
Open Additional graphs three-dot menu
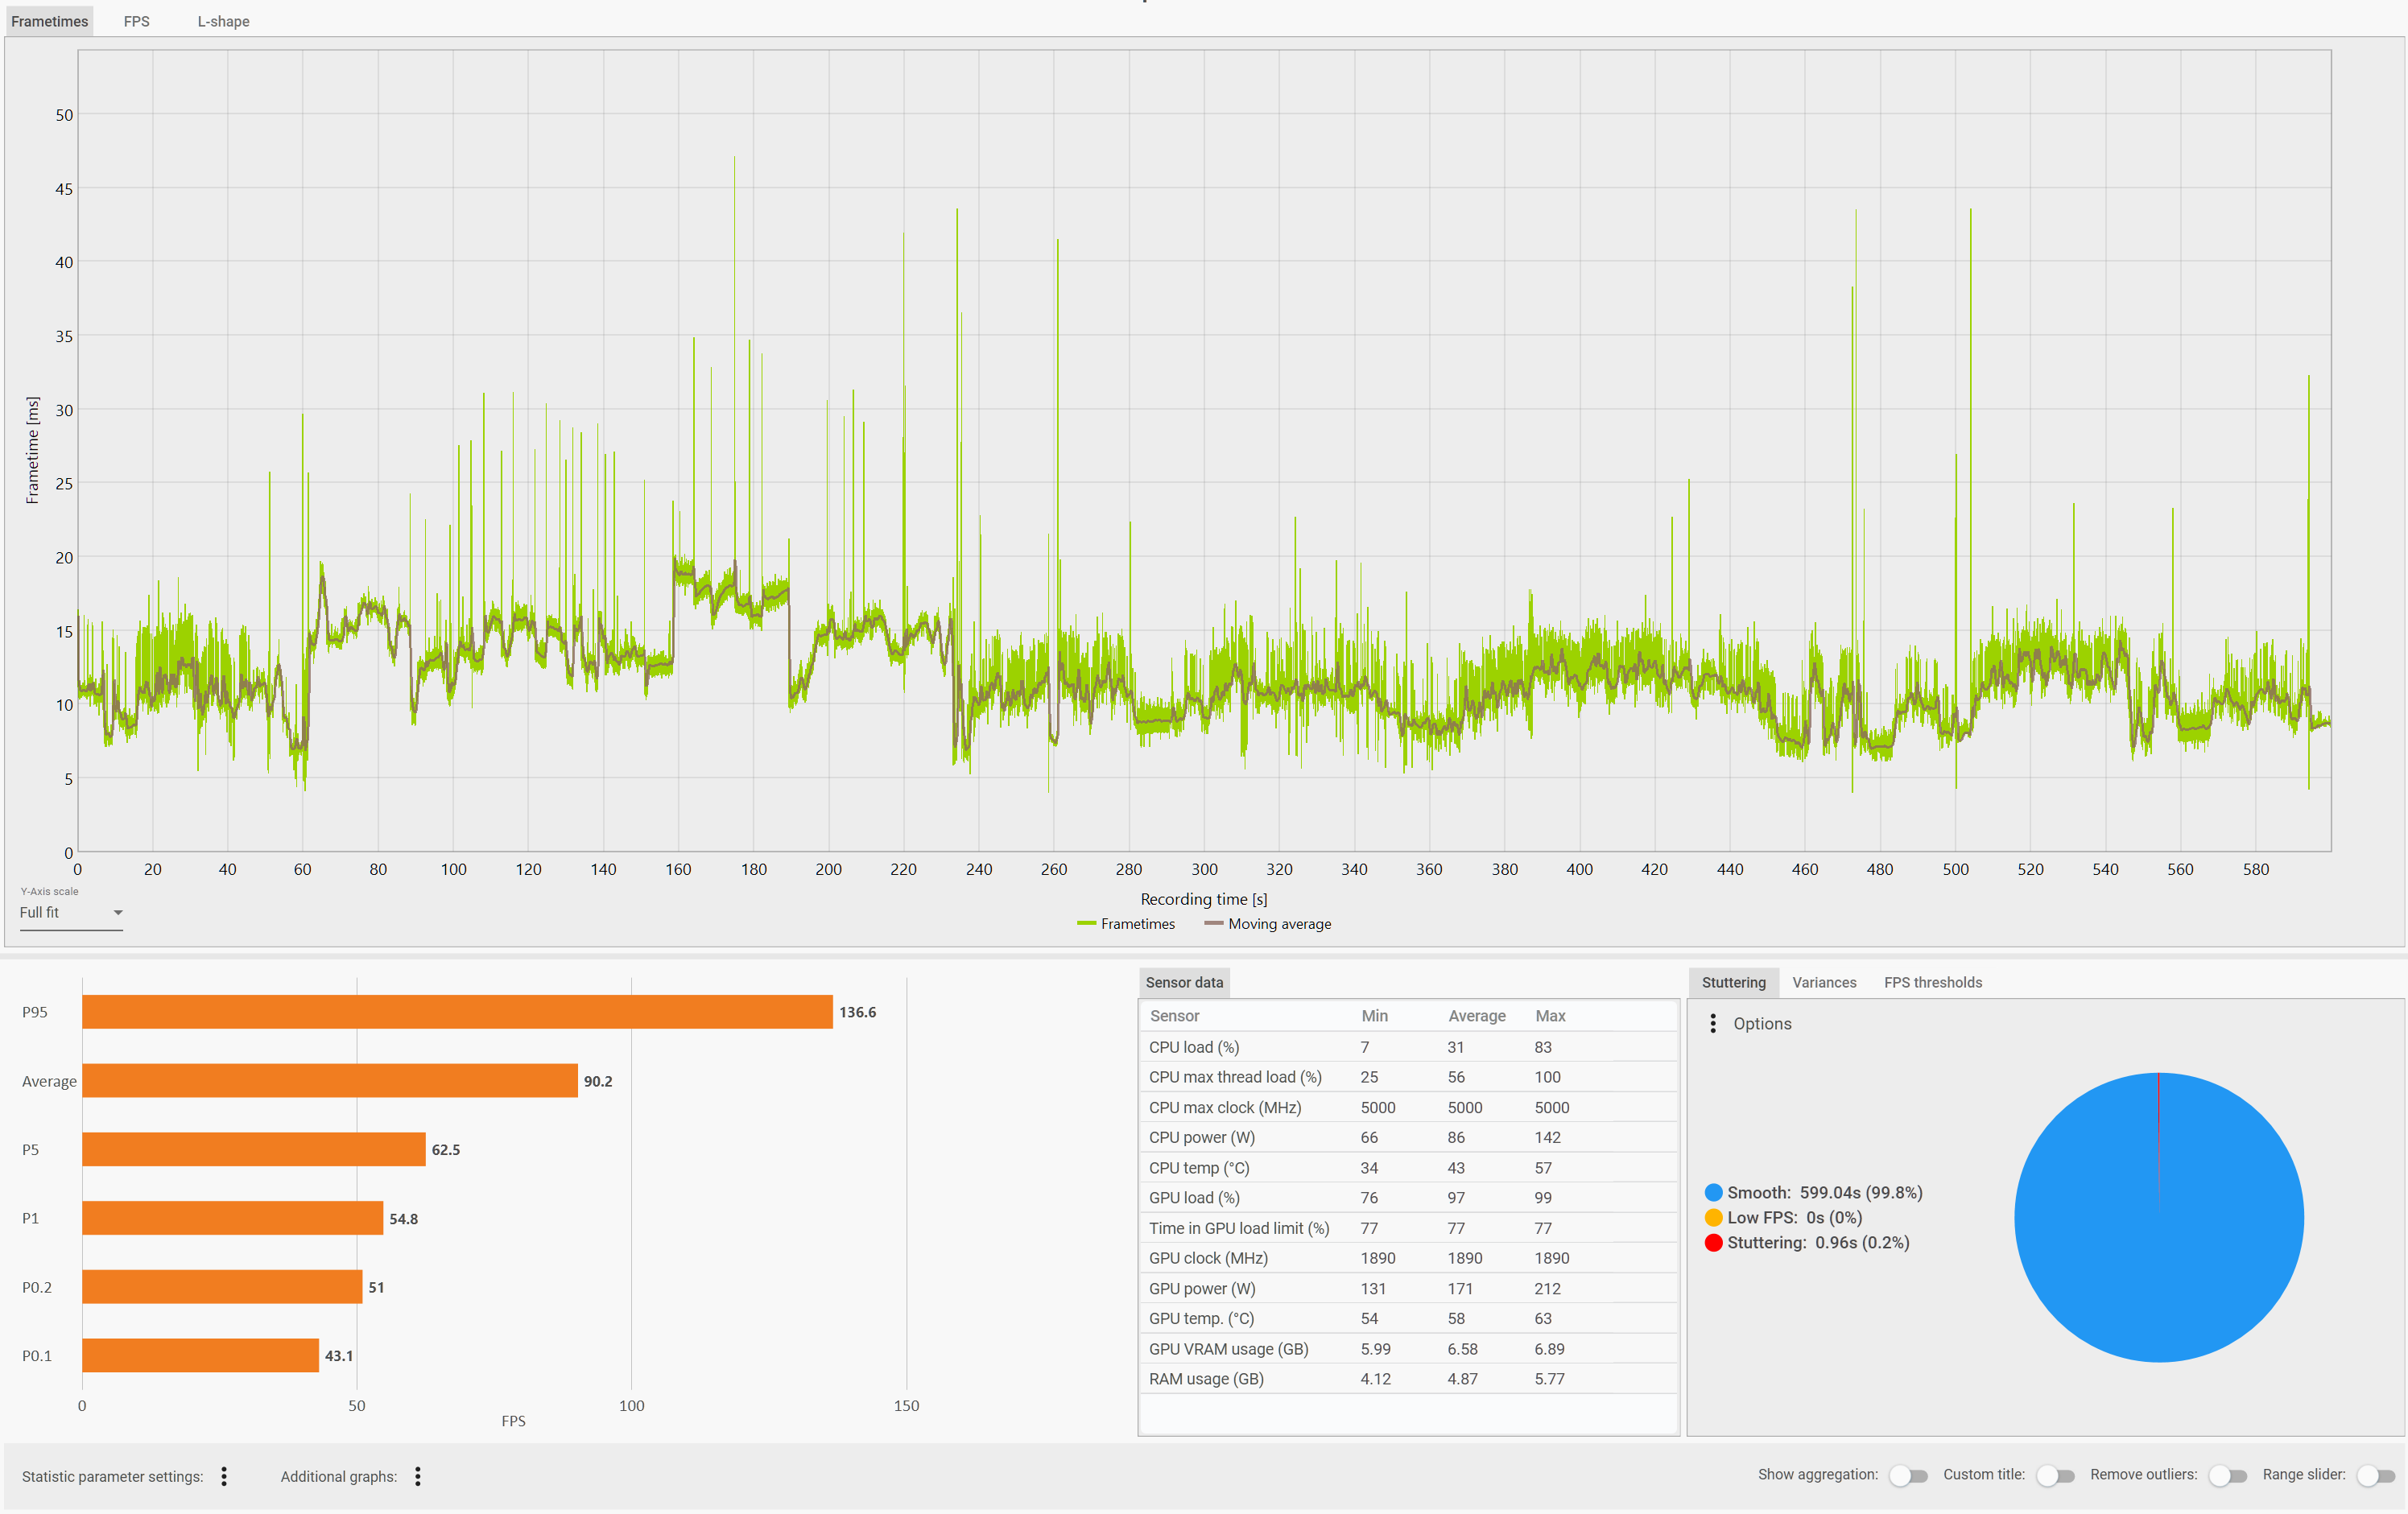pyautogui.click(x=418, y=1476)
